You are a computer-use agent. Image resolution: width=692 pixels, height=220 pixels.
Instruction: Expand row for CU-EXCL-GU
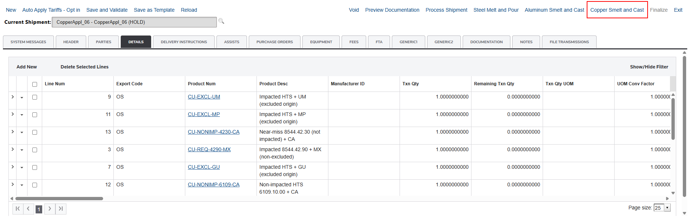click(x=12, y=167)
